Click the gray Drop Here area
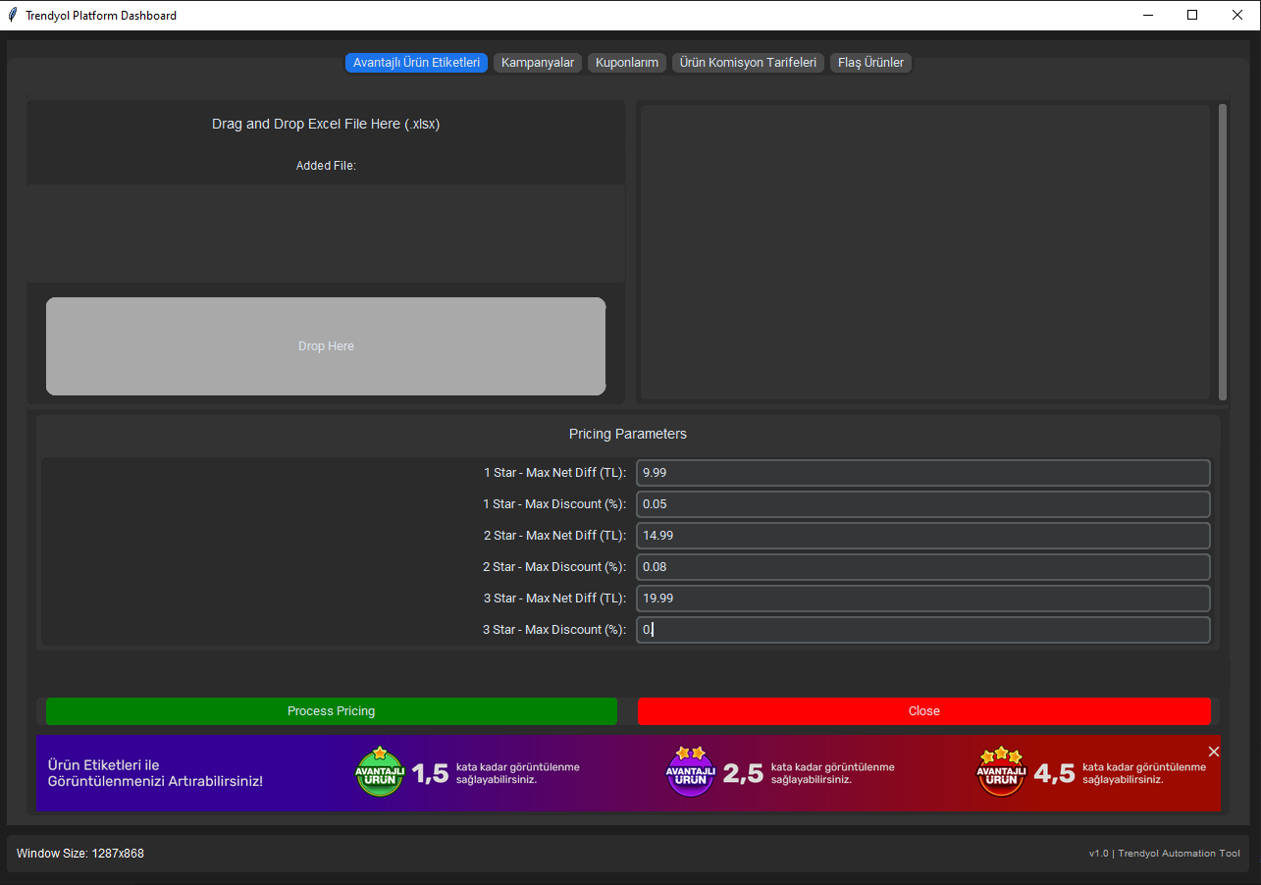Viewport: 1261px width, 885px height. click(326, 346)
